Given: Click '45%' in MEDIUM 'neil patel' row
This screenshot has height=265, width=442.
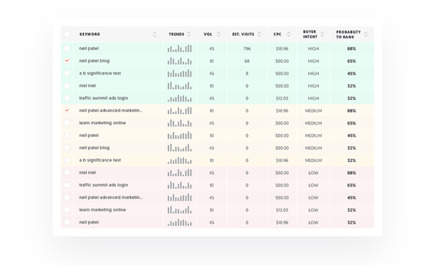Looking at the screenshot, I should click(x=352, y=136).
